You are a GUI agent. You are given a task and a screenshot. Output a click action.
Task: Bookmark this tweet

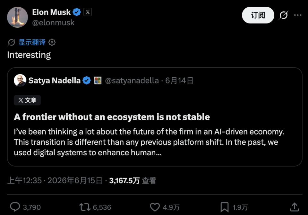click(225, 207)
